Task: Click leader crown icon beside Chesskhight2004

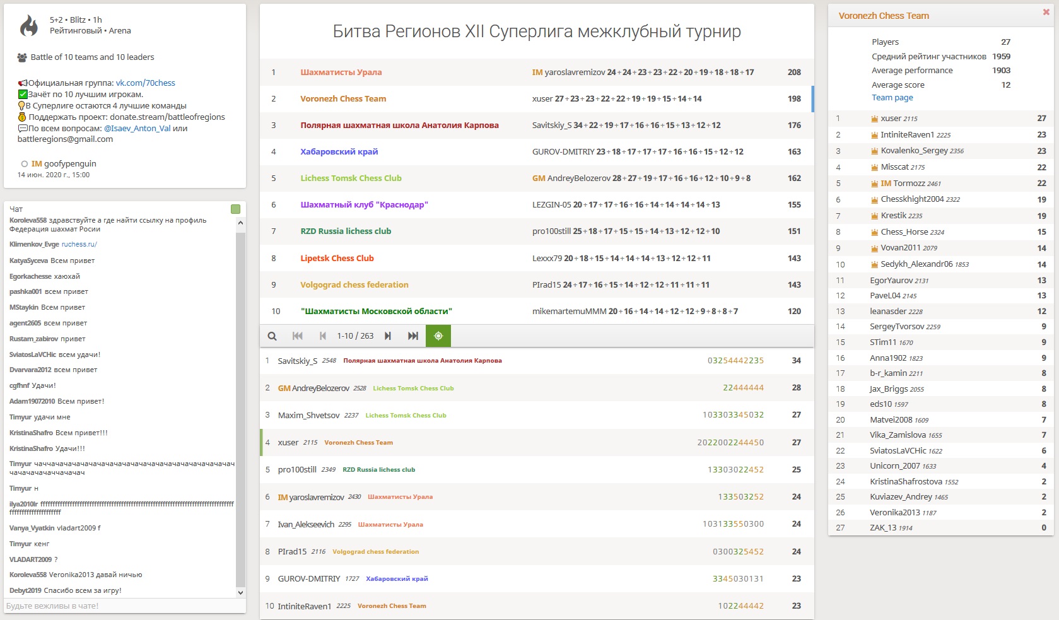Action: [x=875, y=199]
